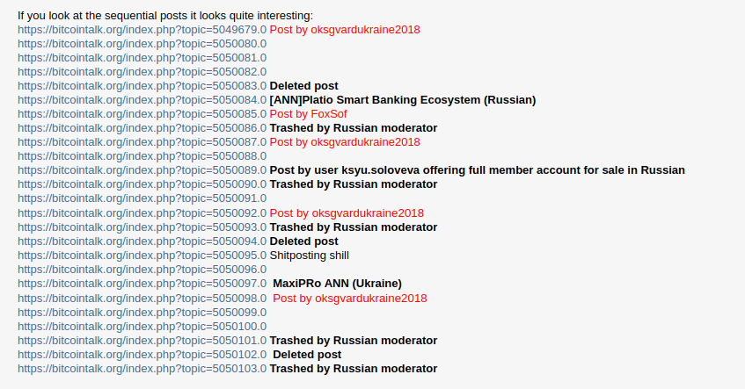Open the topic=5049679.0 link
This screenshot has height=389, width=745.
click(x=142, y=29)
